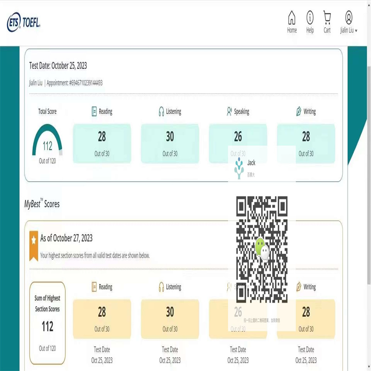Viewport: 371px width, 371px height.
Task: Click the Reading book icon in test scores
Action: pos(94,111)
